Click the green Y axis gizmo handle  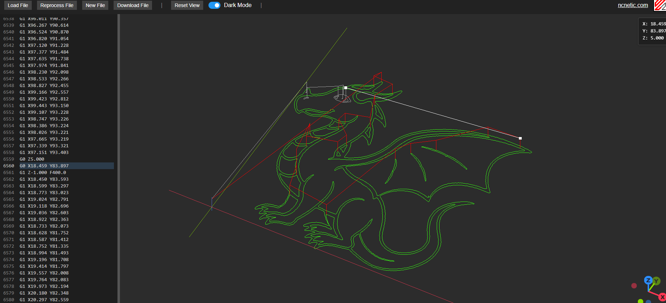(656, 281)
